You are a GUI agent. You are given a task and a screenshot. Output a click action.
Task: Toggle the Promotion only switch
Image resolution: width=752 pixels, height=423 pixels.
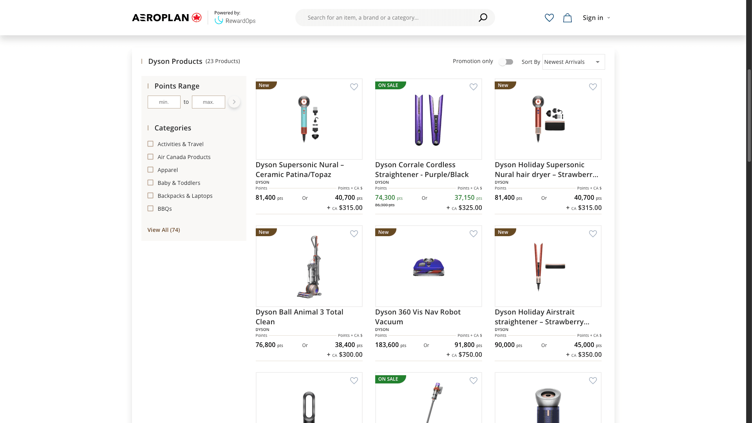coord(506,62)
